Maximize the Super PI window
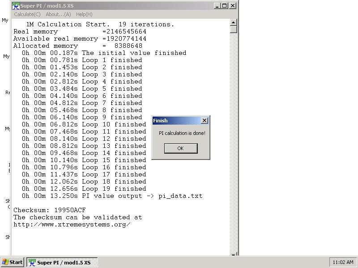 point(225,6)
